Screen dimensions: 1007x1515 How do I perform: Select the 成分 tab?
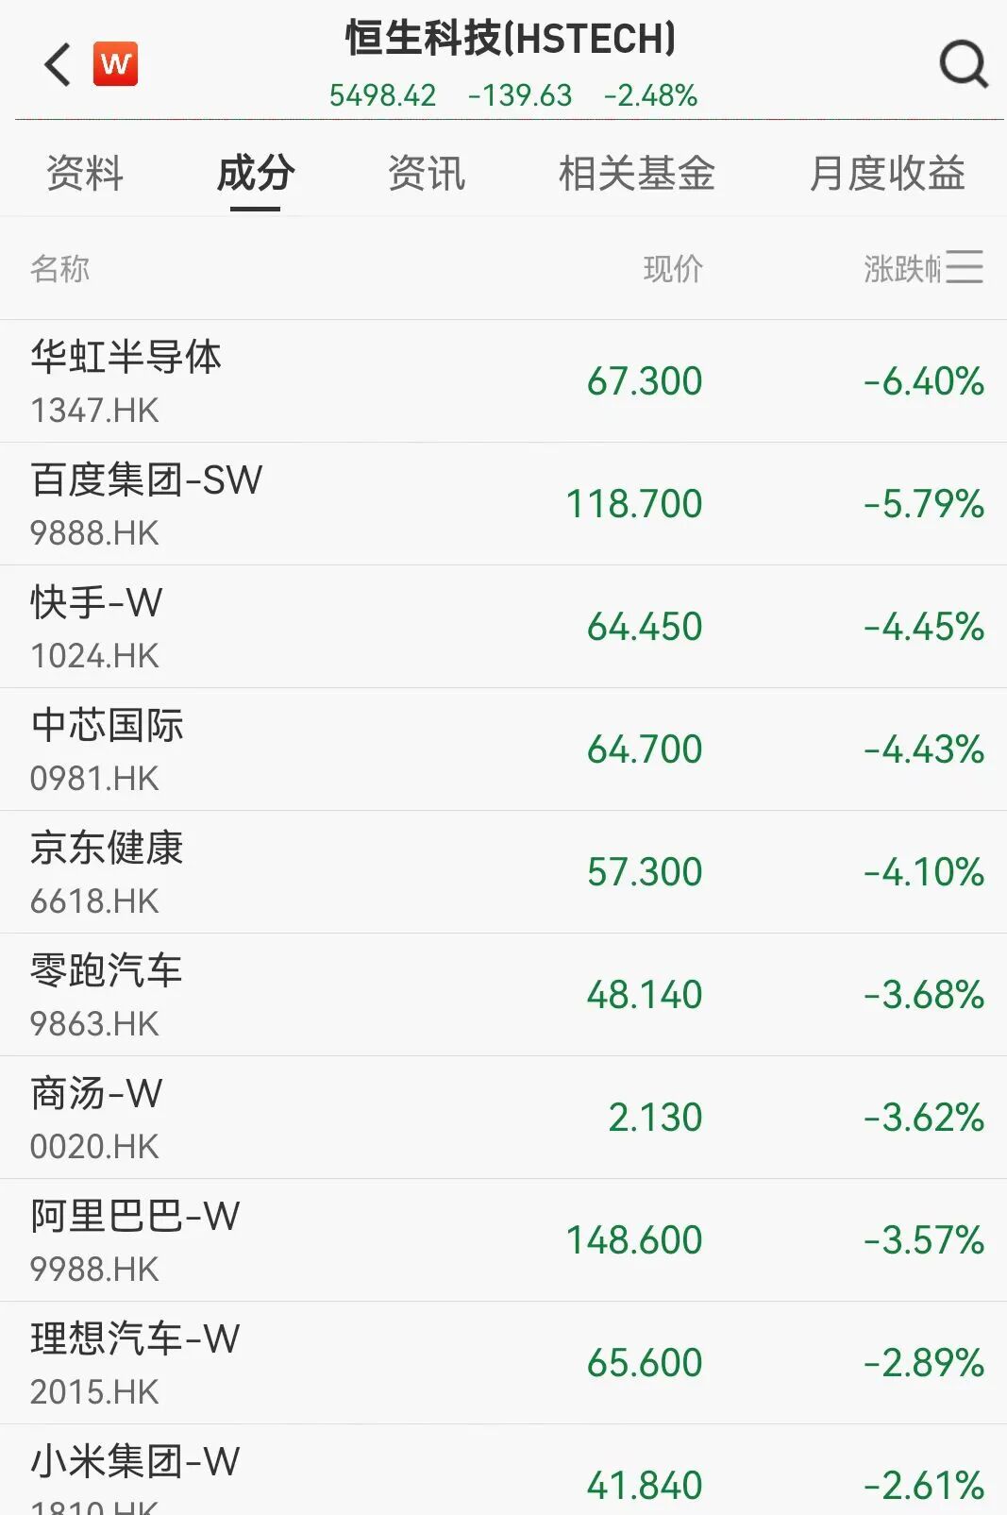pos(256,174)
